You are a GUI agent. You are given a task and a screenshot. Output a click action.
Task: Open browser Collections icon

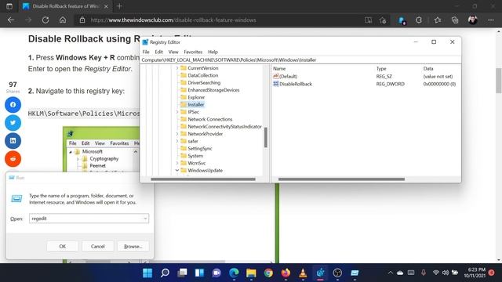point(455,20)
